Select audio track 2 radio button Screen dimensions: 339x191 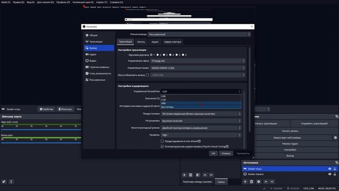point(158,55)
